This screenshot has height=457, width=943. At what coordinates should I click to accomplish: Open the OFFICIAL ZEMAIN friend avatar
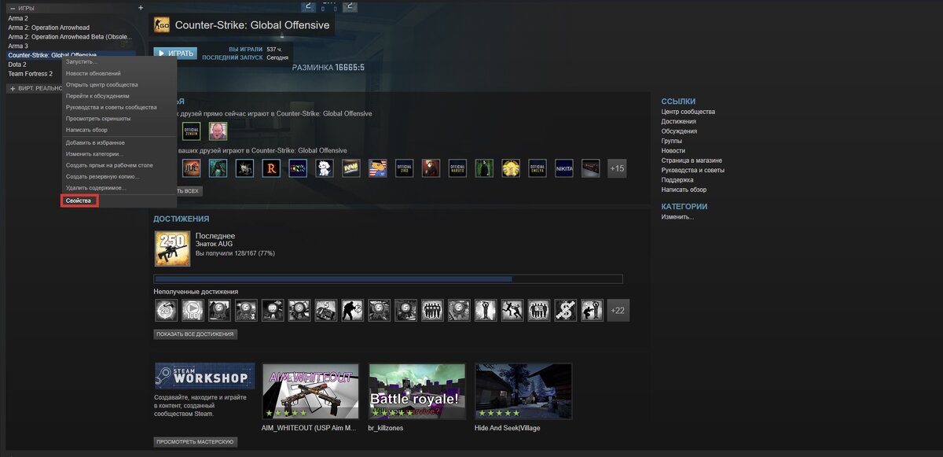[x=191, y=131]
